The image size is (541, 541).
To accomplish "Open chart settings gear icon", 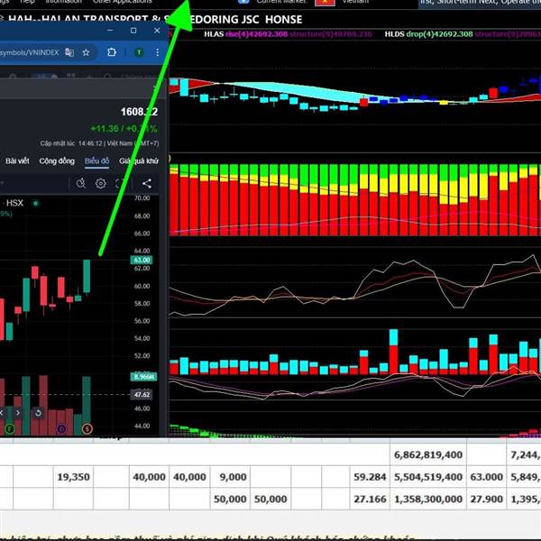I will pyautogui.click(x=101, y=183).
